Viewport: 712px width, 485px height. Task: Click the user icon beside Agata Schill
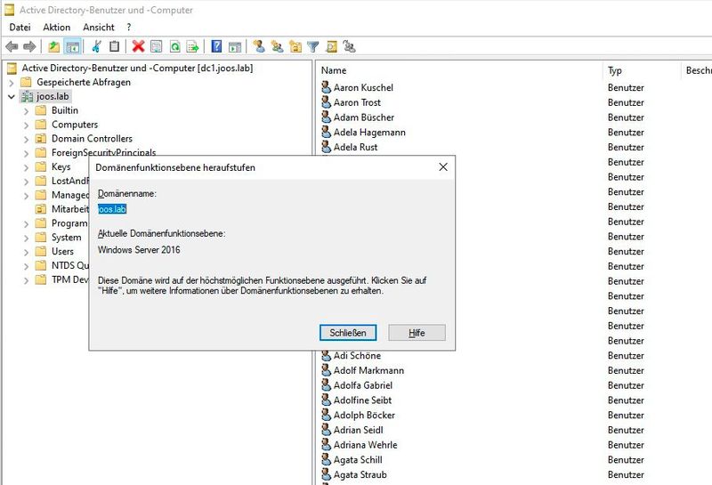click(326, 459)
